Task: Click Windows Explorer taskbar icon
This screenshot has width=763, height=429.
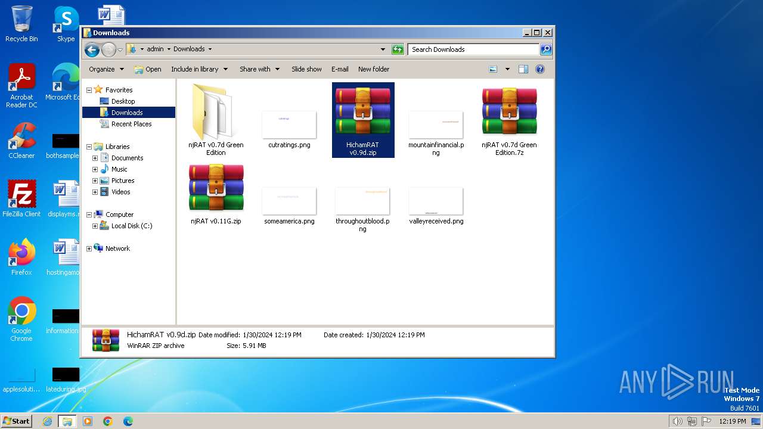Action: point(67,421)
